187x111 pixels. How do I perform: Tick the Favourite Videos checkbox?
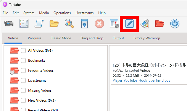pos(23,70)
